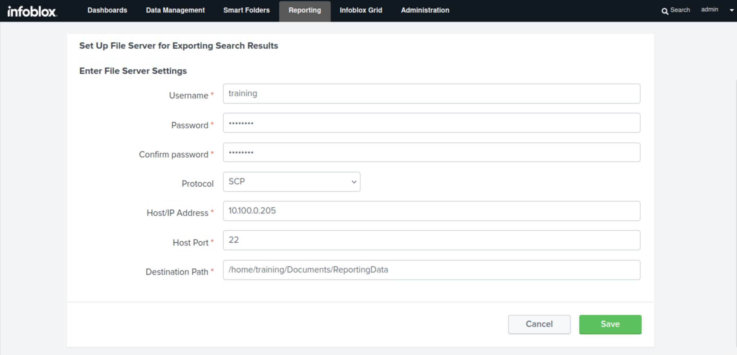Go to Smart Folders tab

[x=246, y=10]
